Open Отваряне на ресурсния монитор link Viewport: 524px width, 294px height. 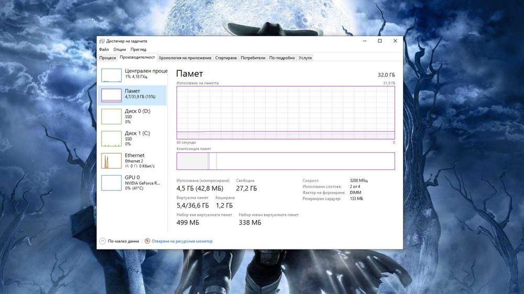click(x=182, y=241)
